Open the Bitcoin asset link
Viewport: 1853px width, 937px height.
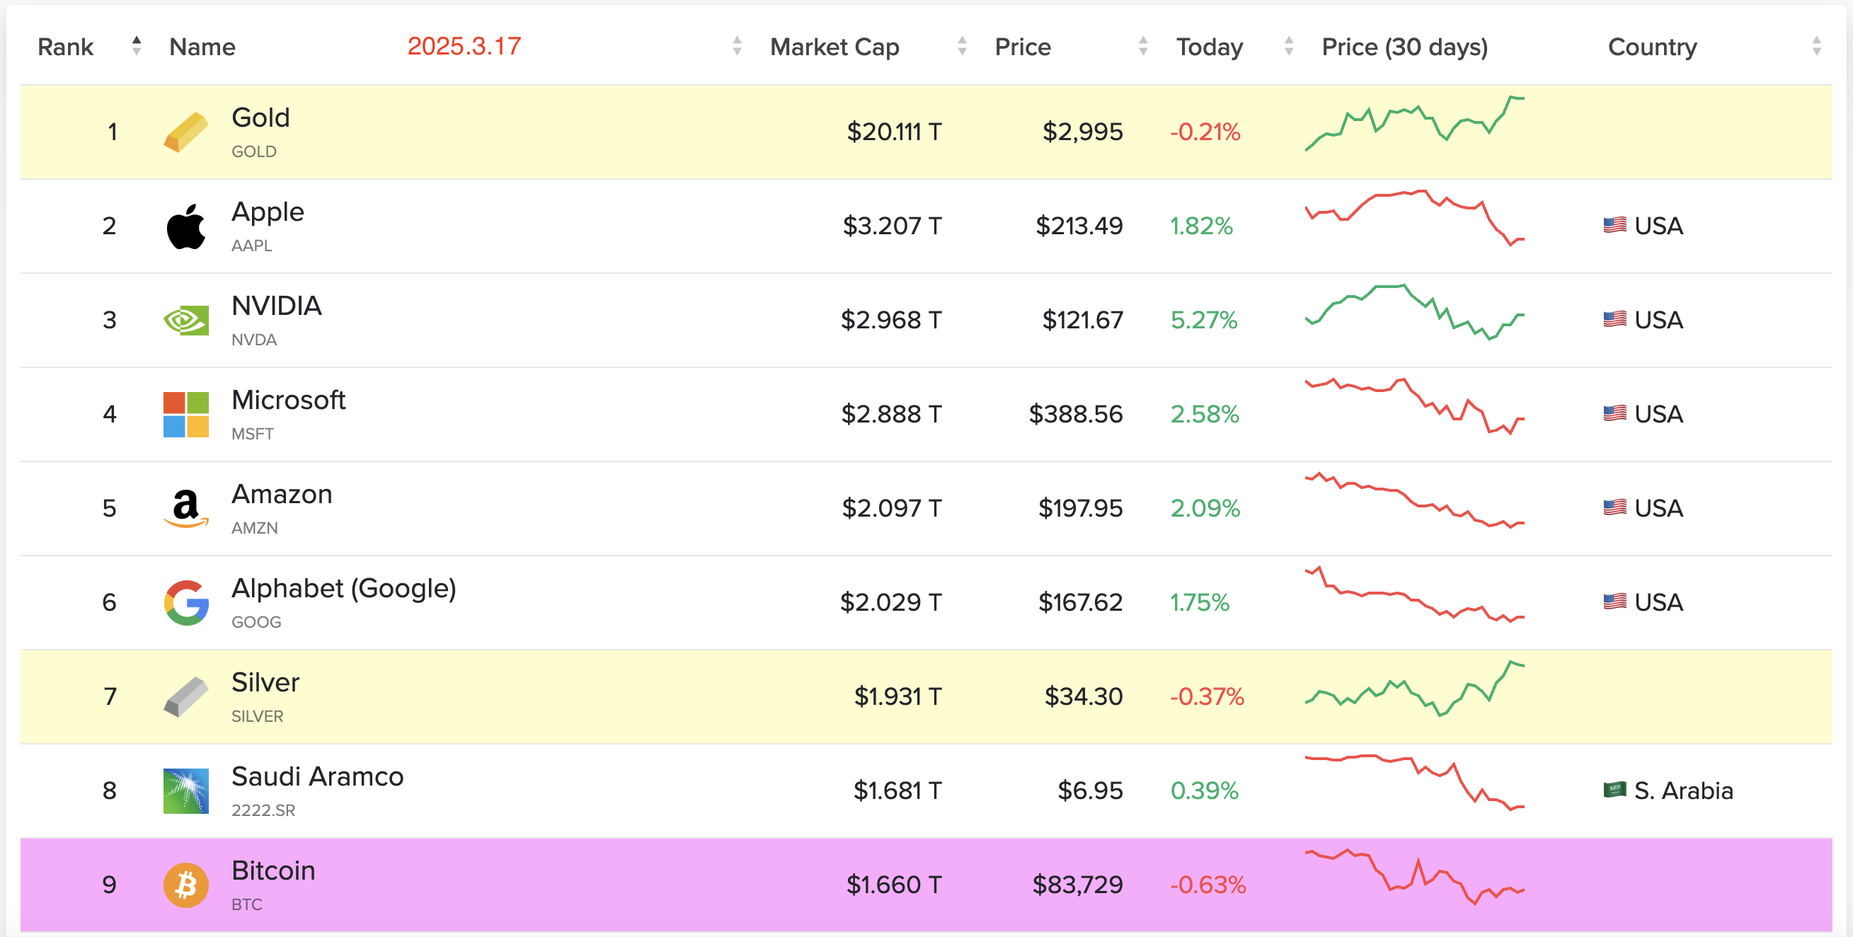(273, 871)
